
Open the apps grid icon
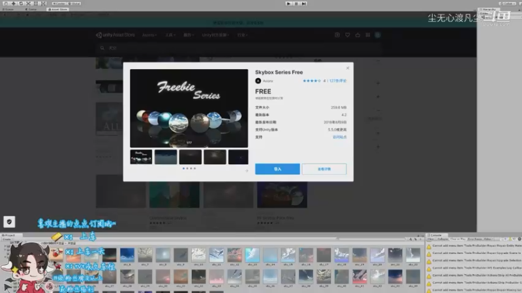pos(368,35)
